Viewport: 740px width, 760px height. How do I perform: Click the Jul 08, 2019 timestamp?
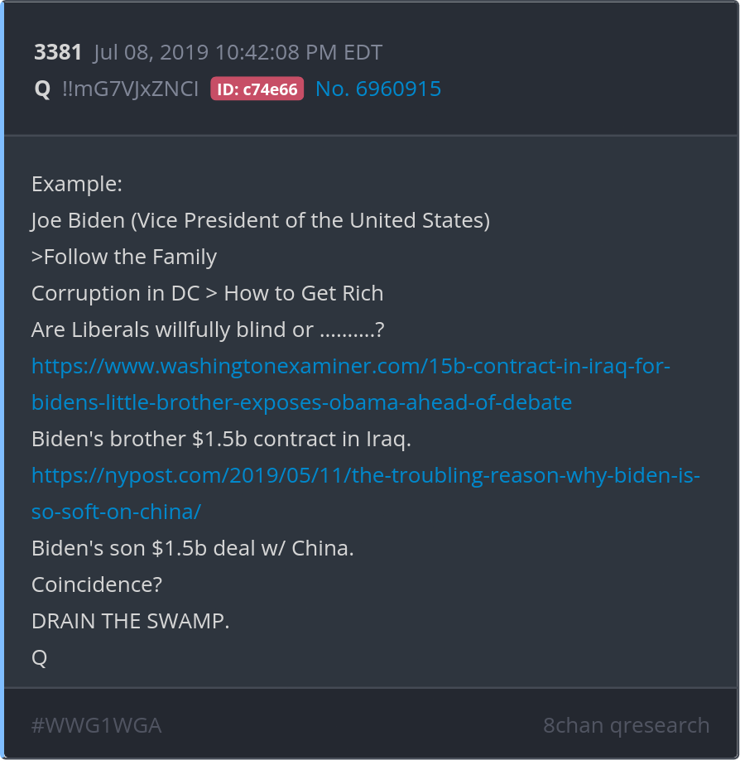click(x=238, y=53)
